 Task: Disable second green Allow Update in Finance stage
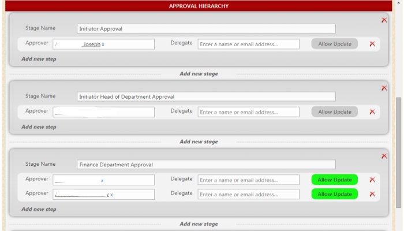[335, 194]
